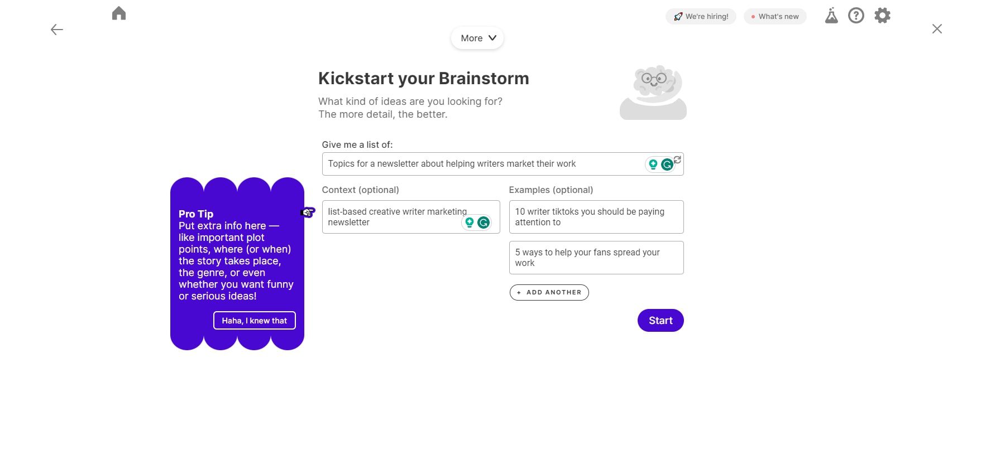Open the We're hiring link

coord(701,17)
